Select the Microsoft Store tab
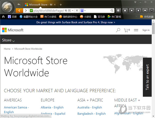Screen dimensions: 155x118 click(x=39, y=5)
